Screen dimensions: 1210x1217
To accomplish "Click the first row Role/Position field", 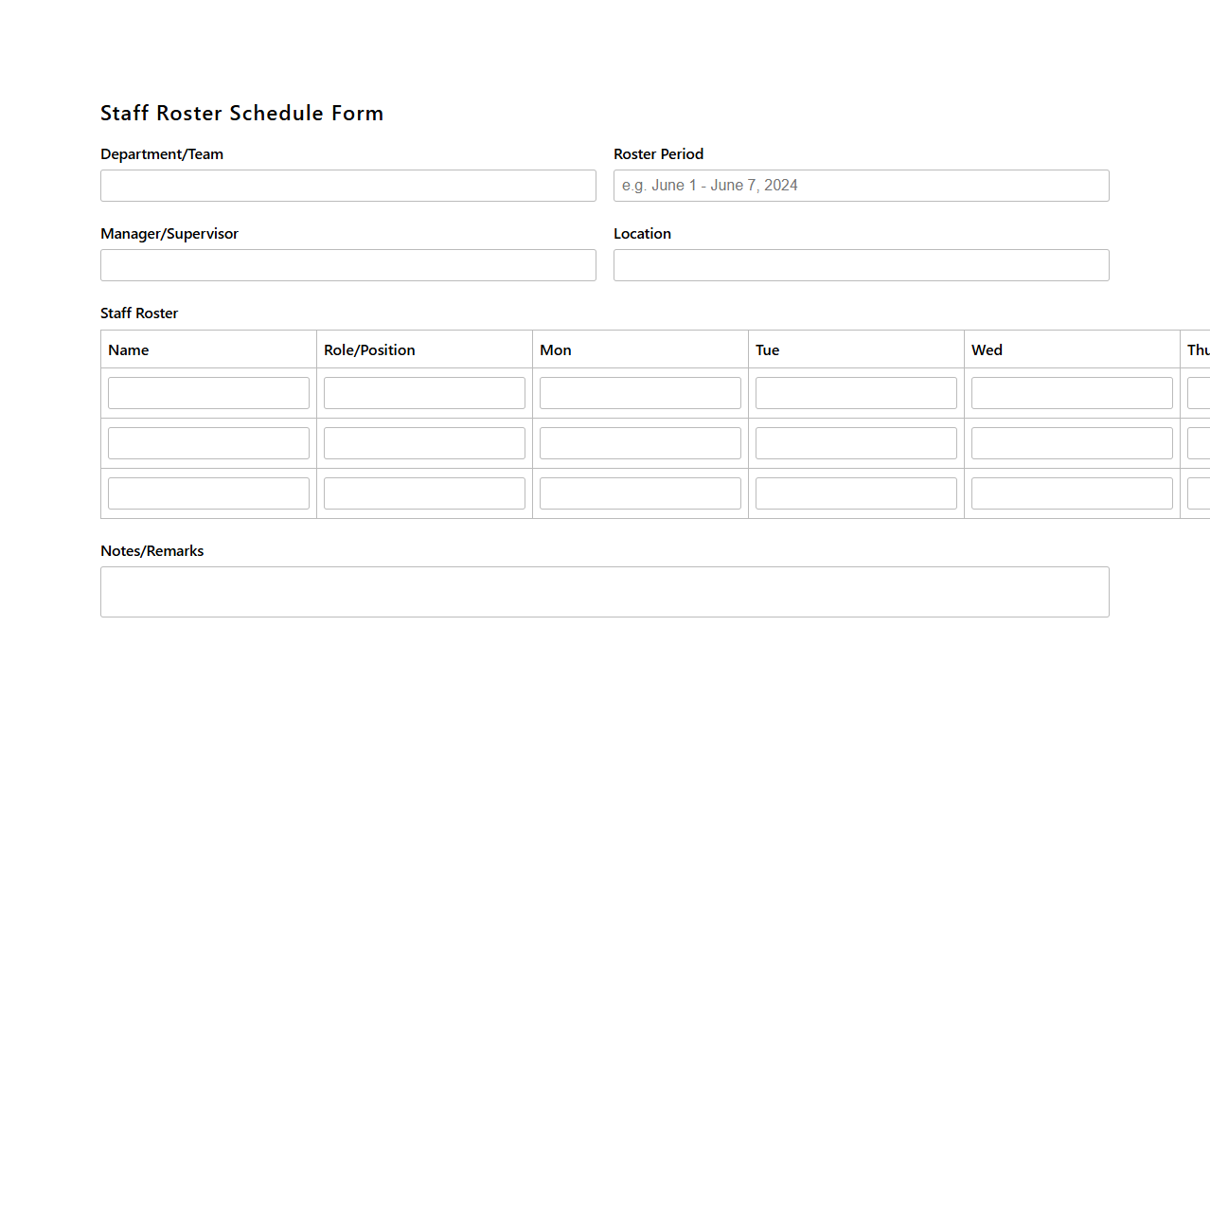I will pyautogui.click(x=423, y=392).
